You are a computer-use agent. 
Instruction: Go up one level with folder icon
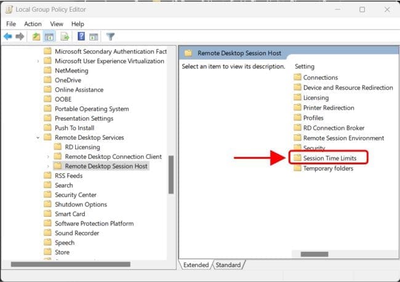tap(36, 37)
